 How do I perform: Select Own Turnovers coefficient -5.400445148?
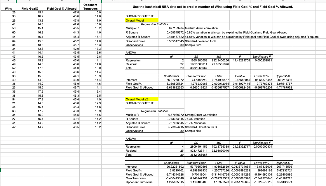point(175,178)
